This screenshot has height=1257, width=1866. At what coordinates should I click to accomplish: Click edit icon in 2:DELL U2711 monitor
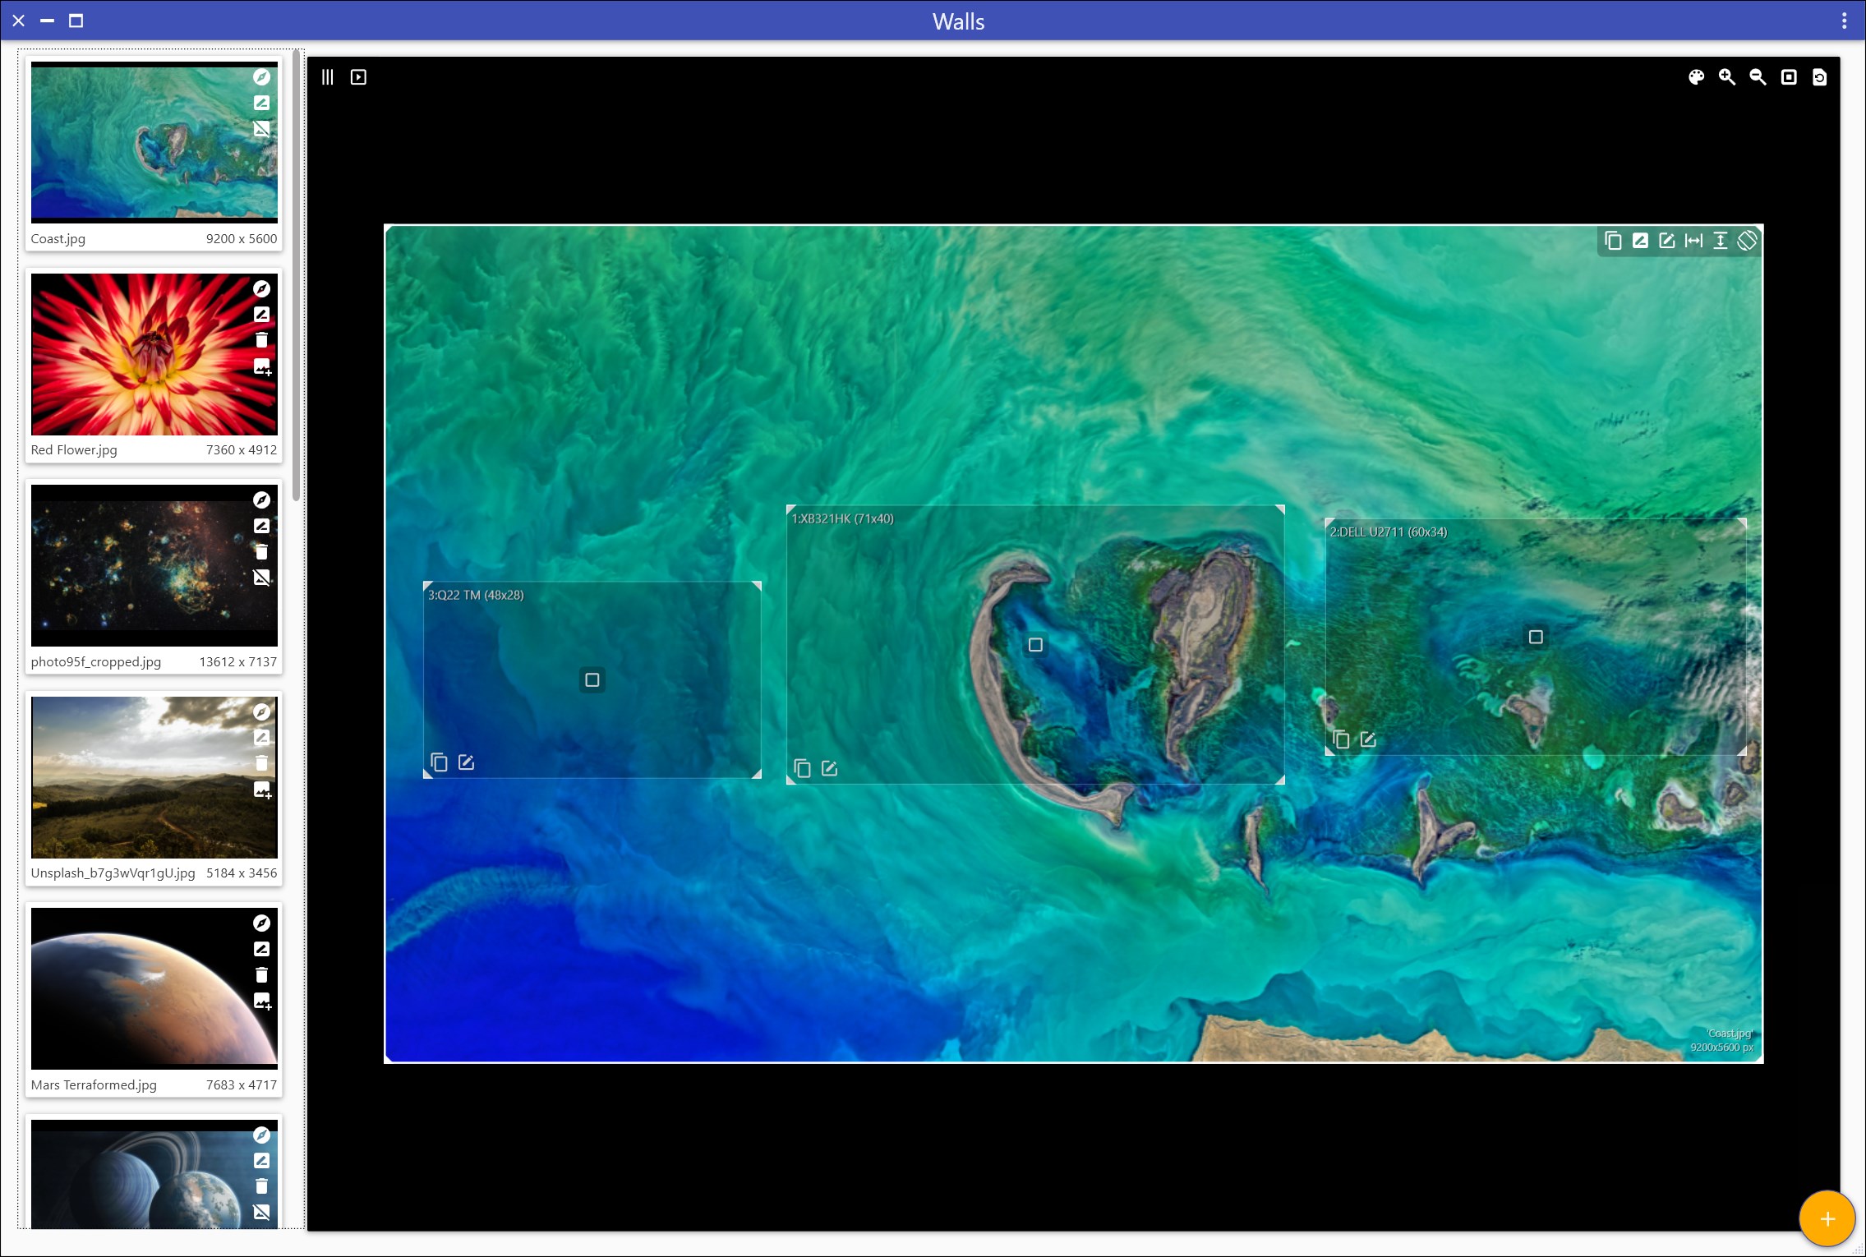[x=1368, y=739]
